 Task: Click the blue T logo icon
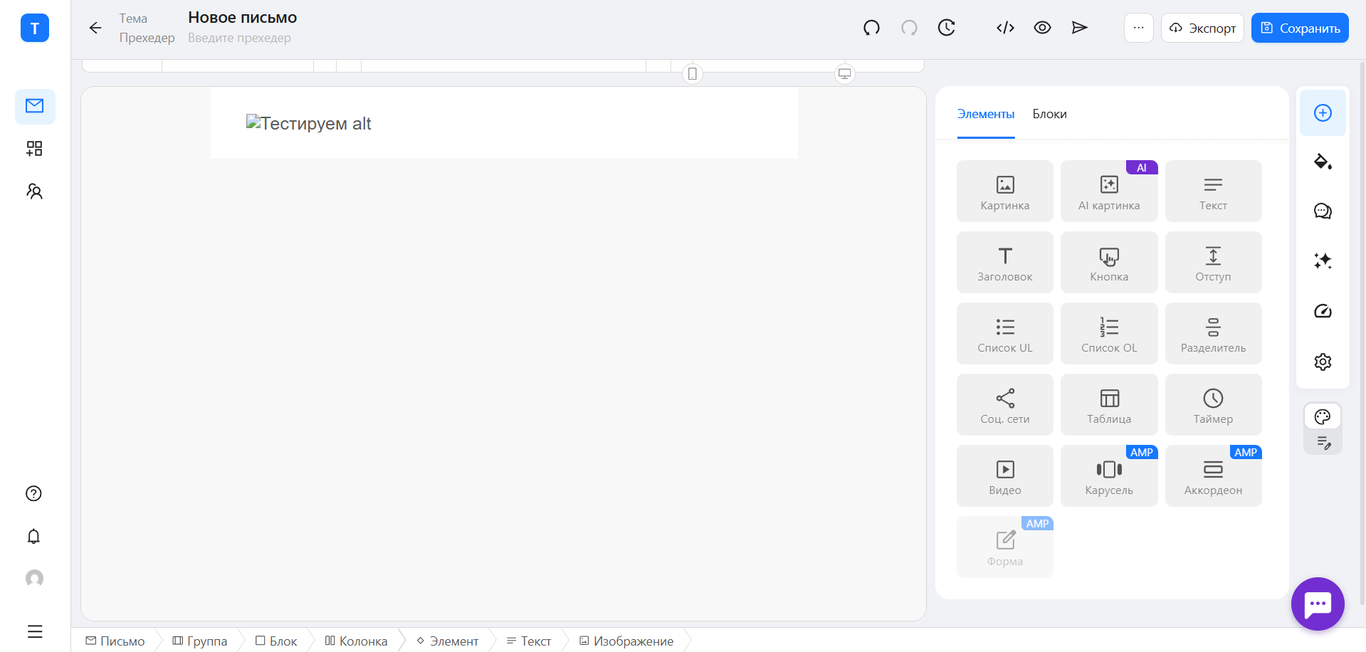35,28
